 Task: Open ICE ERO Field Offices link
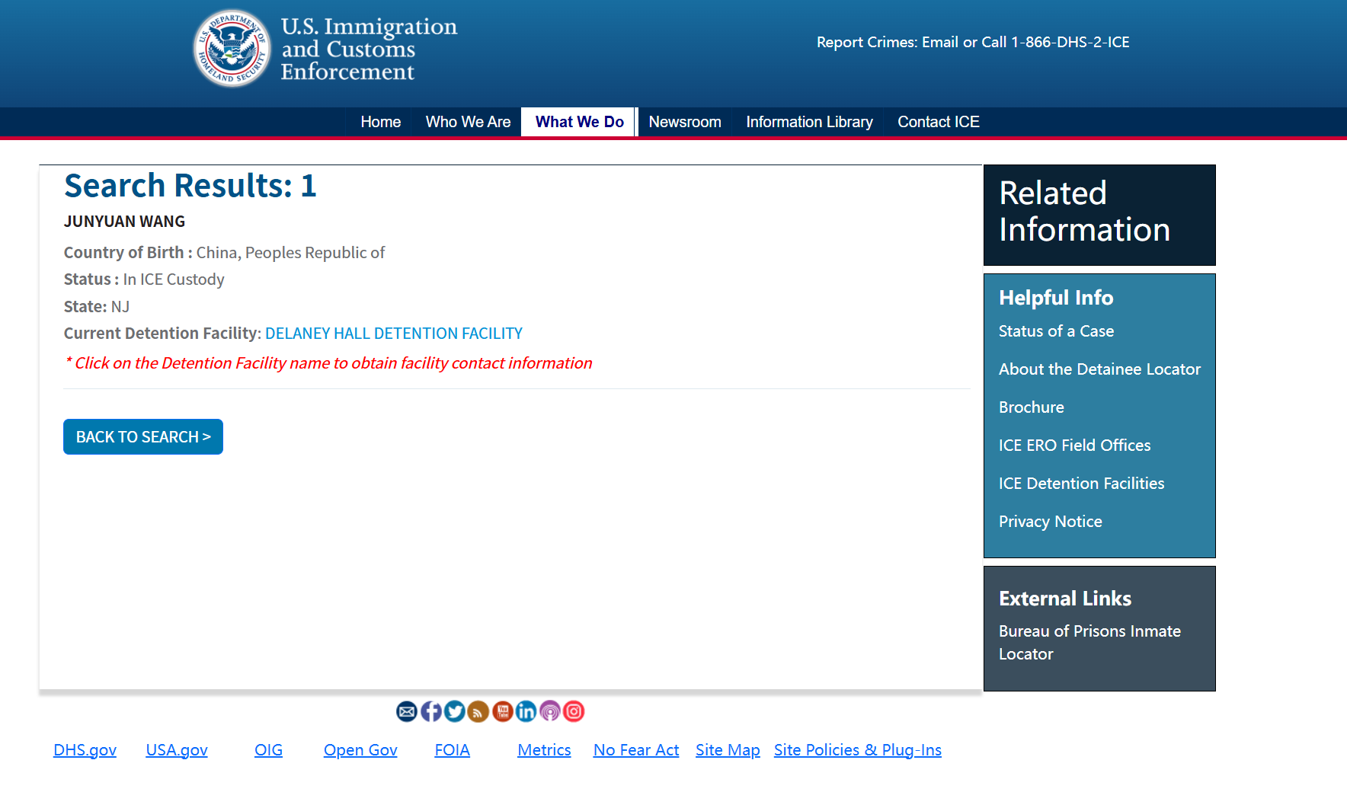(x=1074, y=446)
